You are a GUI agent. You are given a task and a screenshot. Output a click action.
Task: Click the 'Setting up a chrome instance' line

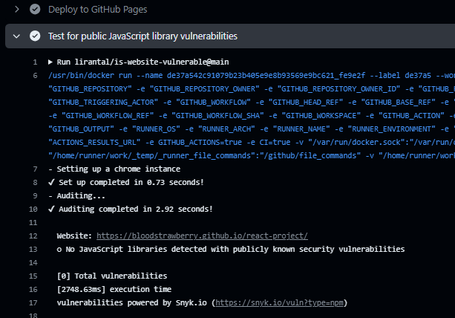[x=114, y=169]
